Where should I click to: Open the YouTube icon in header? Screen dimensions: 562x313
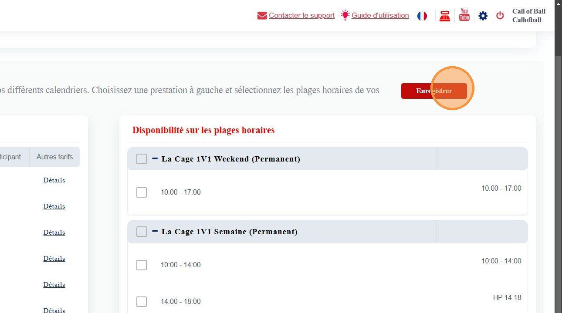(x=464, y=16)
